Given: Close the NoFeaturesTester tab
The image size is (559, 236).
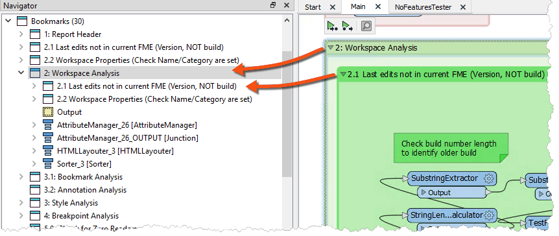Looking at the screenshot, I should point(463,7).
